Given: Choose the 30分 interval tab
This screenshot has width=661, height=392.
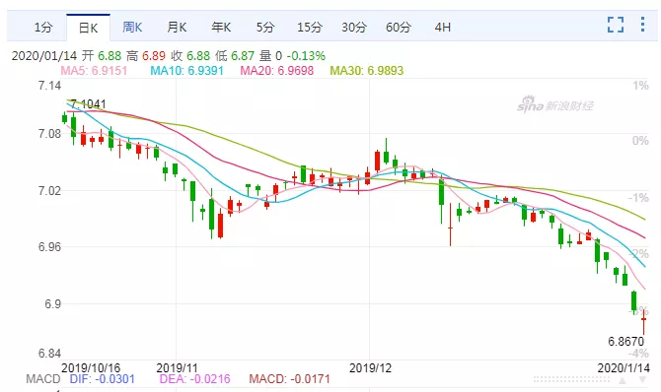Looking at the screenshot, I should tap(354, 28).
